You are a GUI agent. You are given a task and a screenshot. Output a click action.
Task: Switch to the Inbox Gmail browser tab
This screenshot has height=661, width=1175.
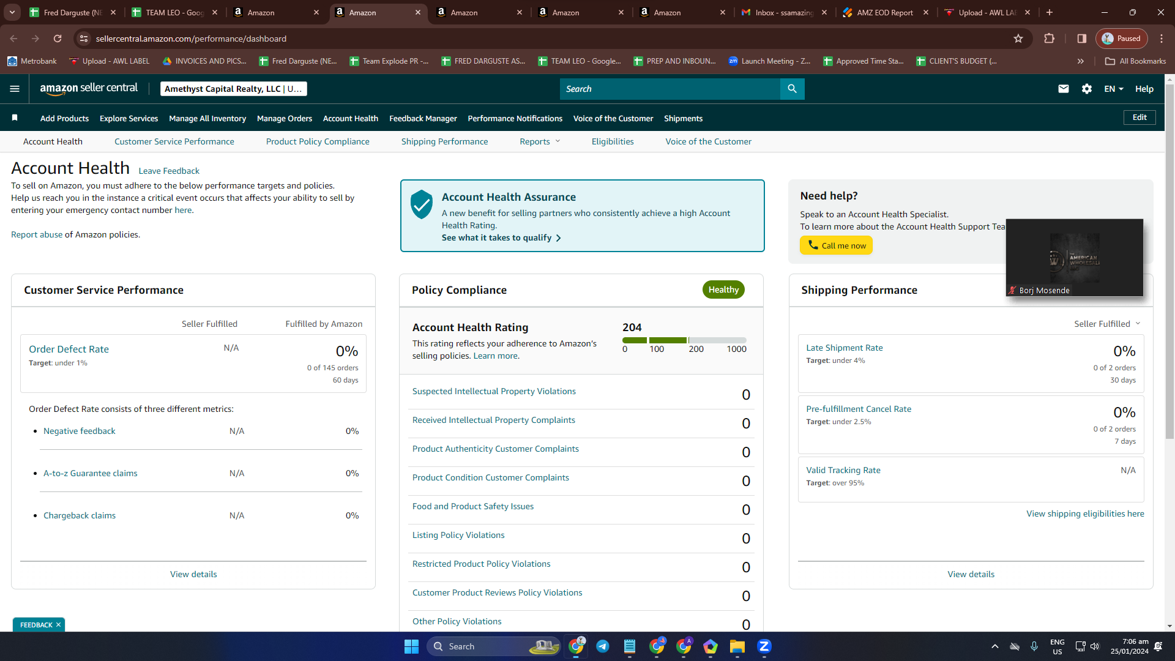(785, 12)
